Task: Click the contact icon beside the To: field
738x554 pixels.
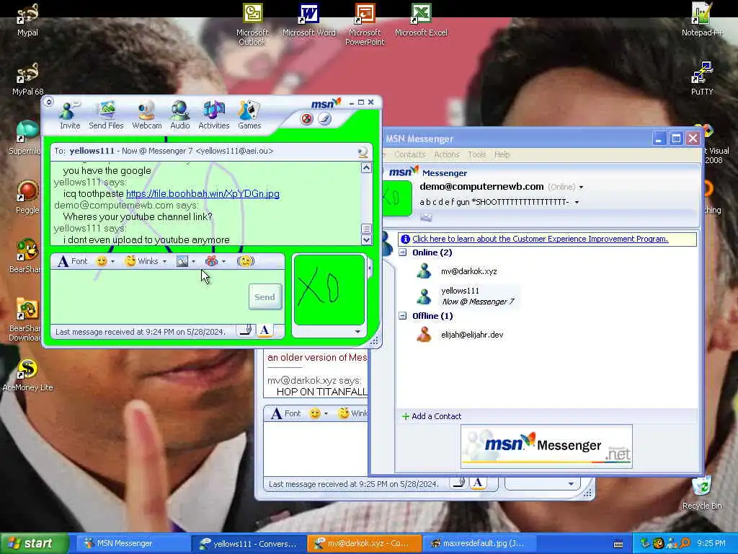Action: (363, 151)
